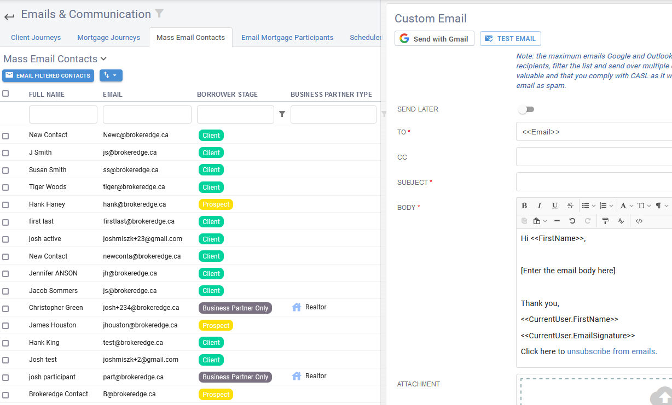This screenshot has height=405, width=672.
Task: Open the code view in the email editor
Action: [639, 221]
